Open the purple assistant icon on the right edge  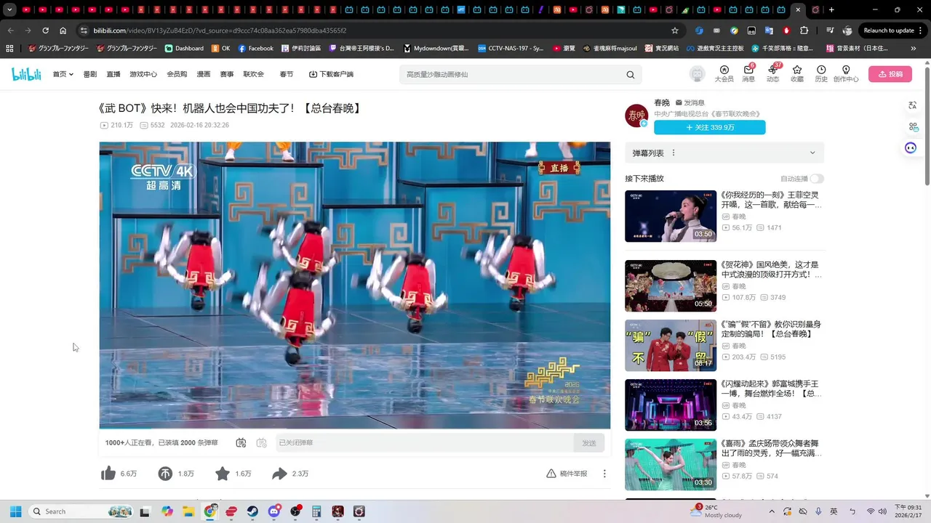[x=911, y=147]
